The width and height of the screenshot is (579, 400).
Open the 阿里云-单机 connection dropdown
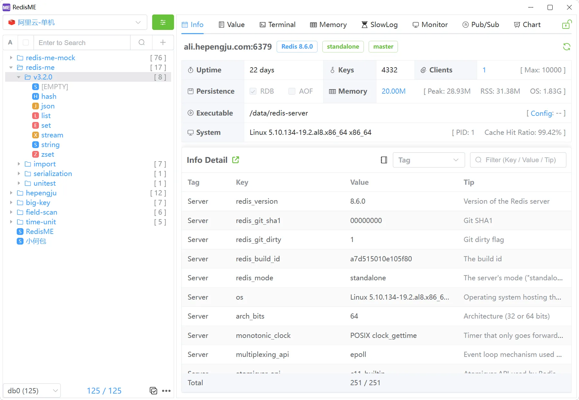(75, 22)
